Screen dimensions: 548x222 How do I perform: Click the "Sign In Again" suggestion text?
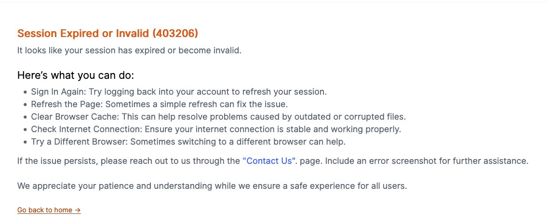(x=58, y=91)
